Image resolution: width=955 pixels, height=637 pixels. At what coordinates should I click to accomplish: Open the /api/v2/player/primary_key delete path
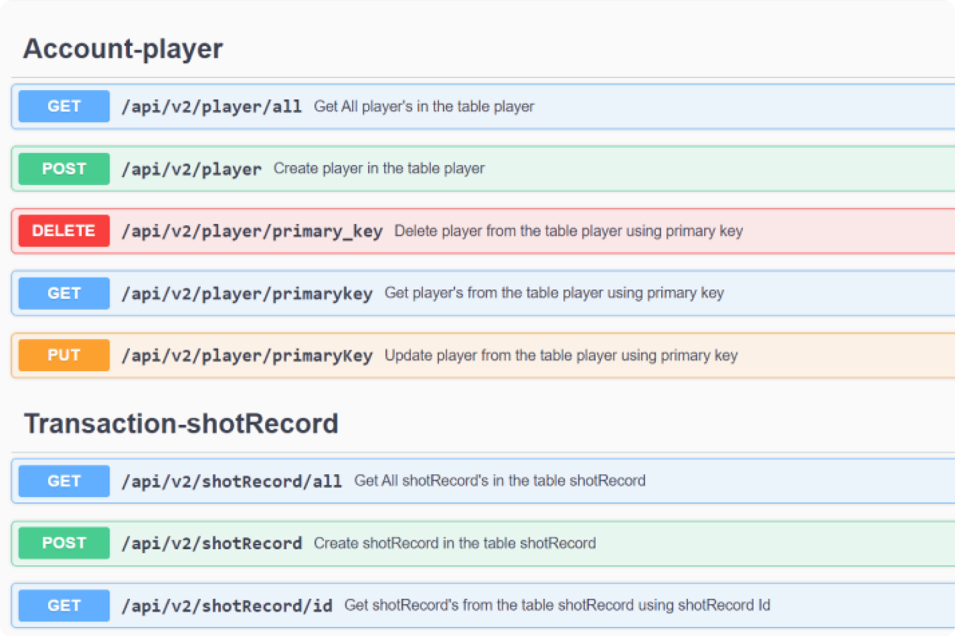point(252,231)
